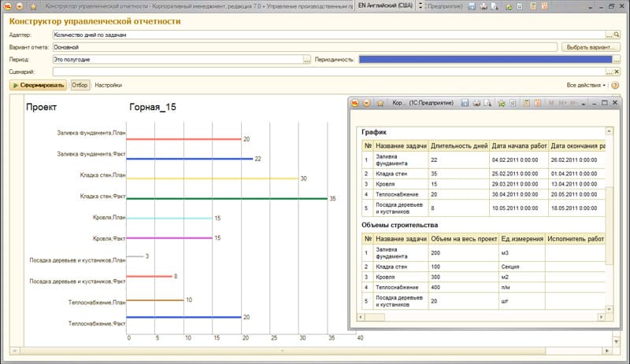Screen dimensions: 630x364
Task: Open Периодичность selection ellipsis button
Action: click(617, 60)
